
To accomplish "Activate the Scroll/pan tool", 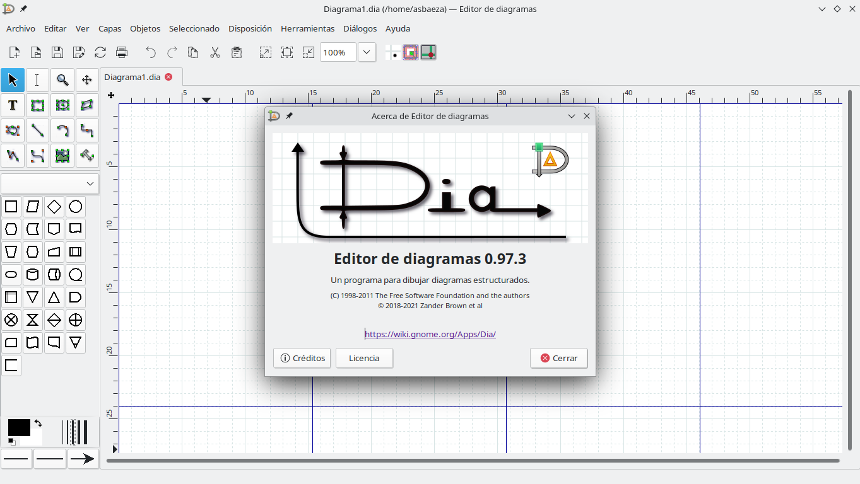I will (x=87, y=80).
